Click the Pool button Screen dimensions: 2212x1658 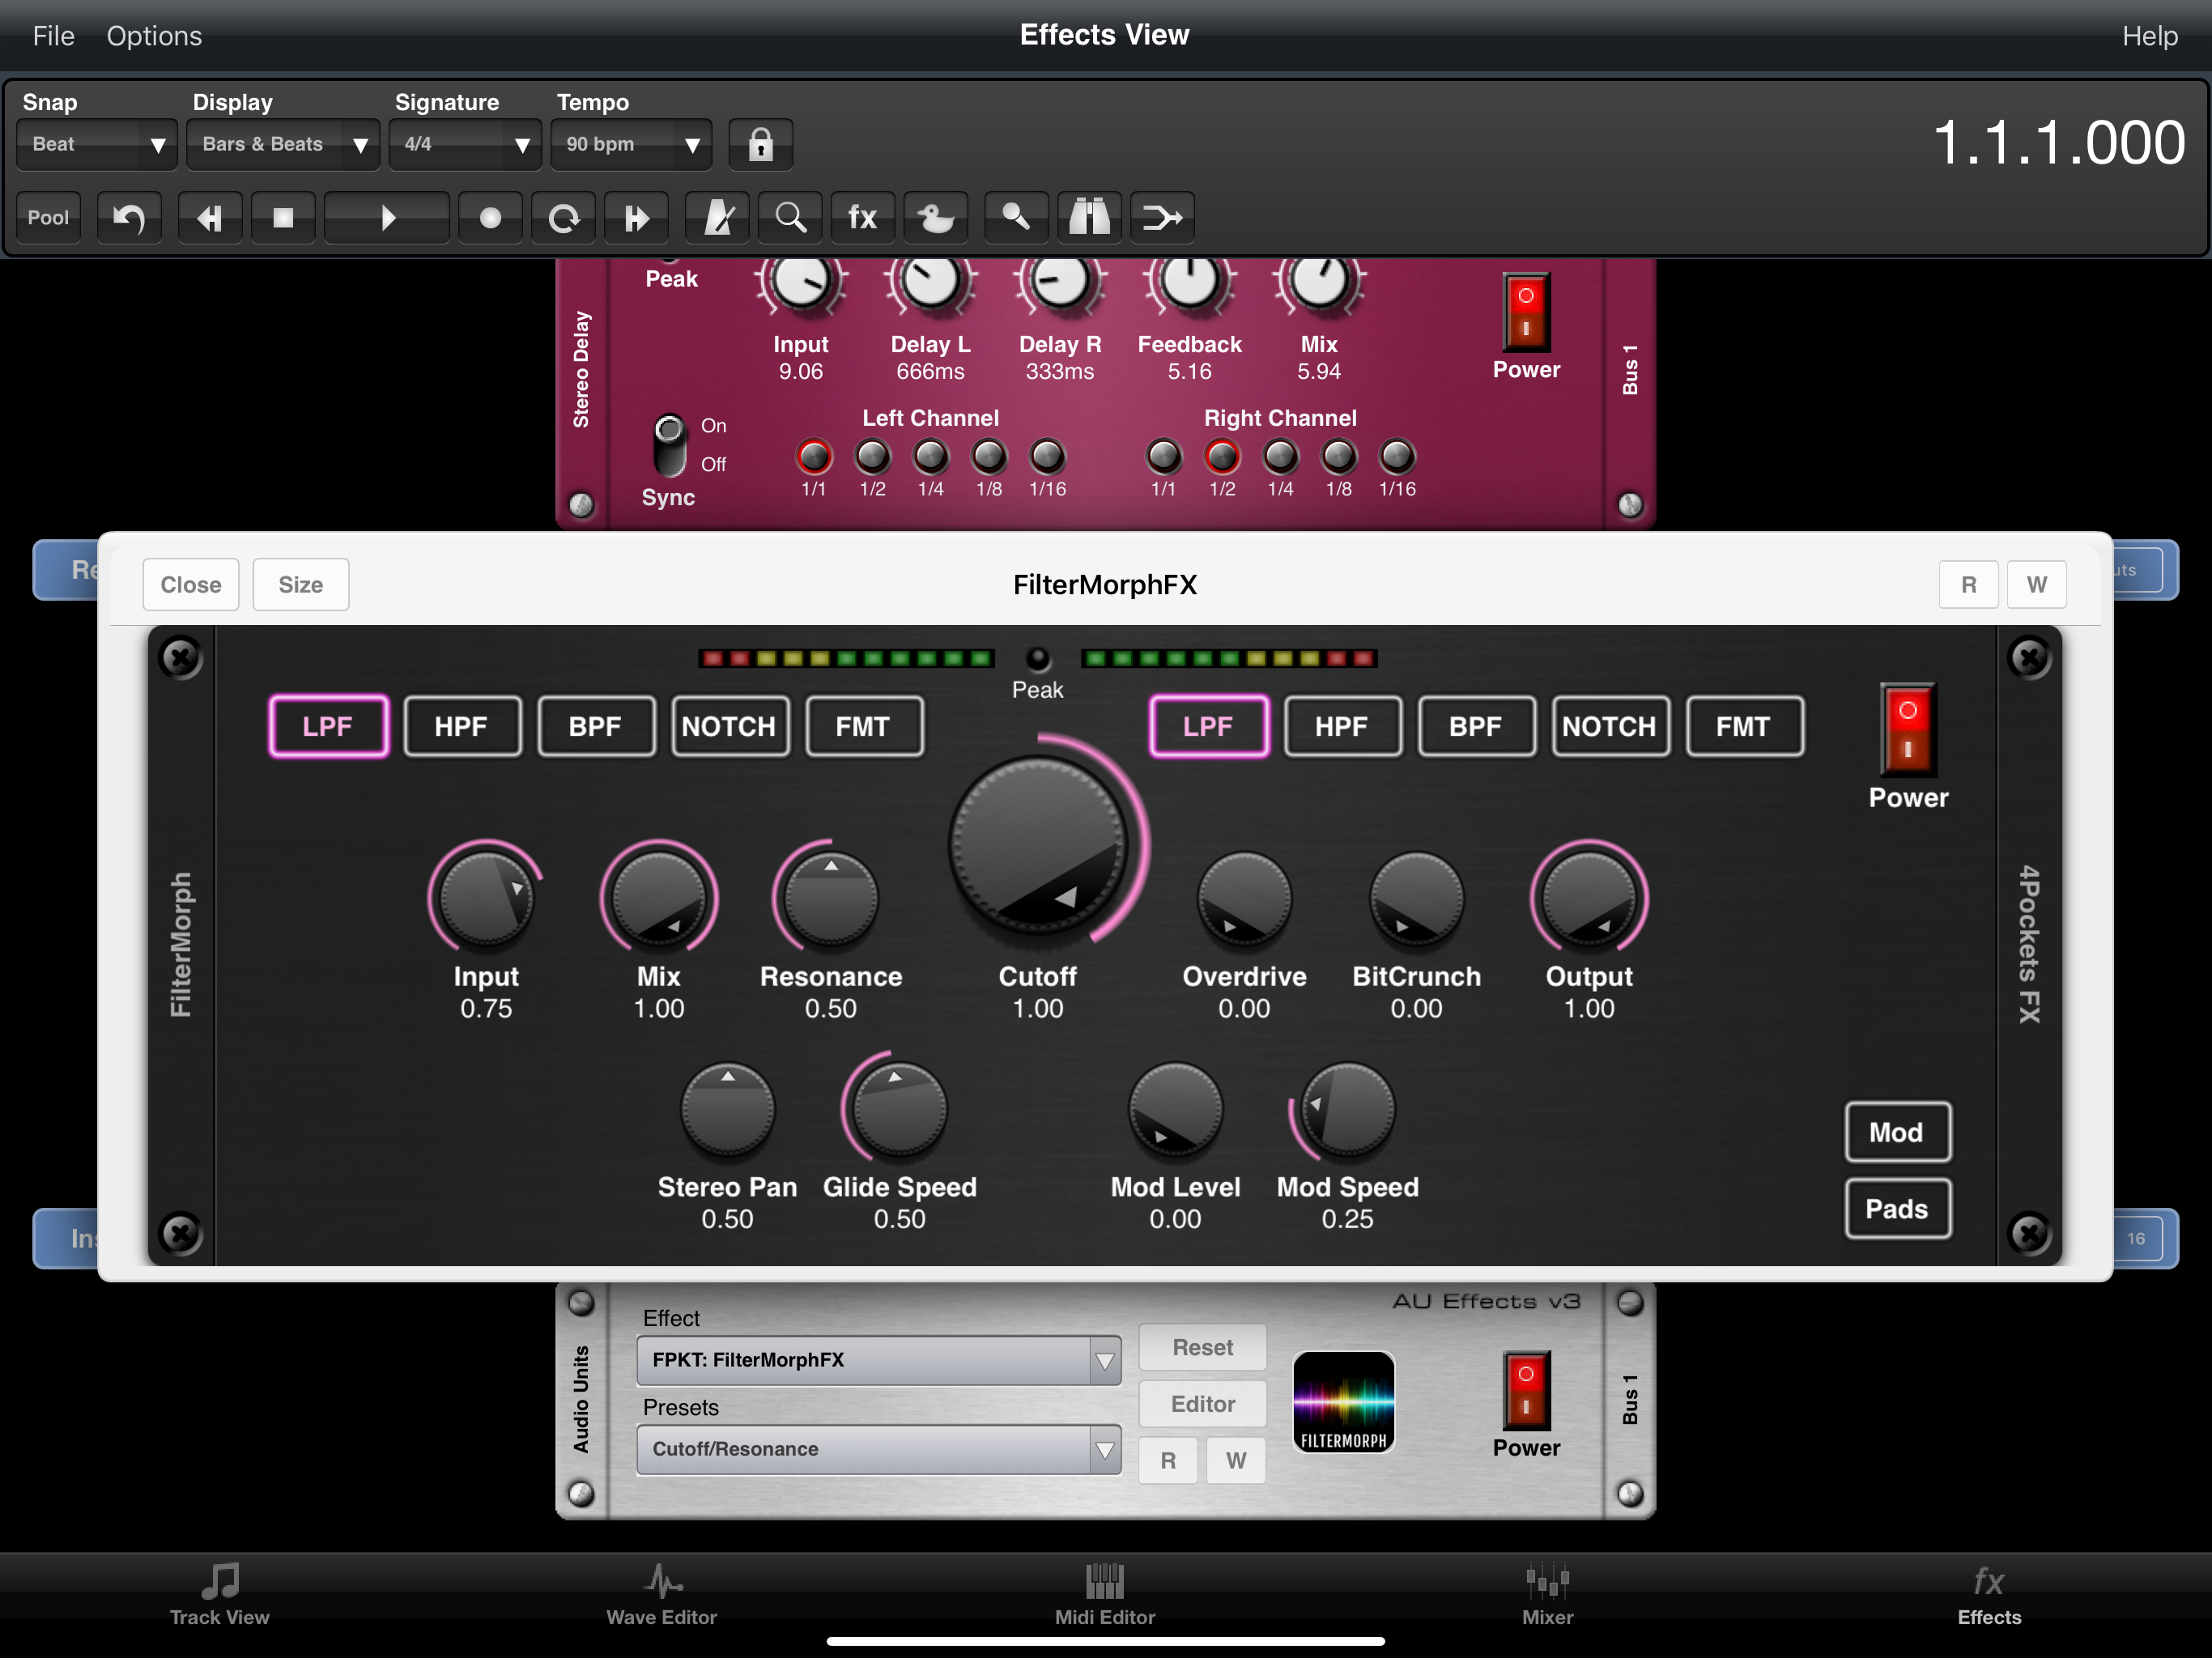(48, 217)
